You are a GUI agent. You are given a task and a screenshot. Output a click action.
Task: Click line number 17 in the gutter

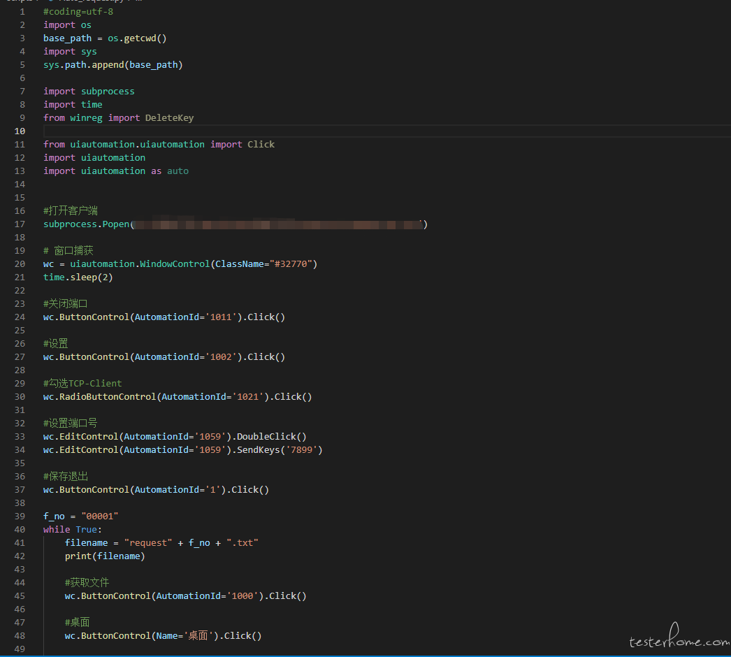click(x=20, y=224)
